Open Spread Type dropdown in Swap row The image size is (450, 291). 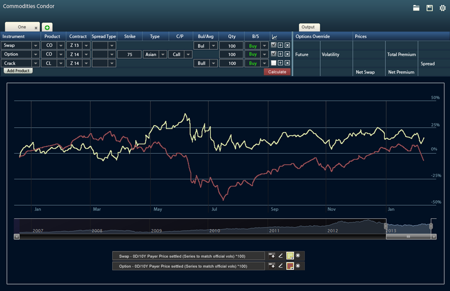(112, 46)
